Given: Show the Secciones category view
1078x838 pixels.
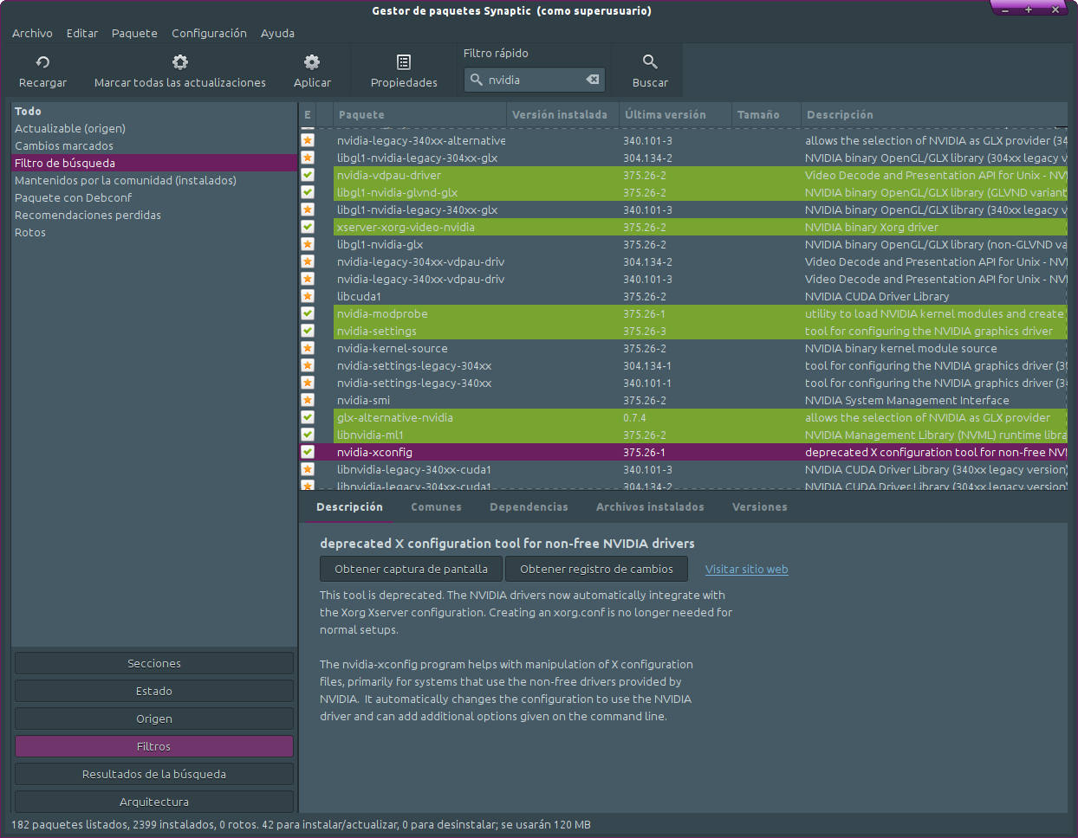Looking at the screenshot, I should point(154,663).
